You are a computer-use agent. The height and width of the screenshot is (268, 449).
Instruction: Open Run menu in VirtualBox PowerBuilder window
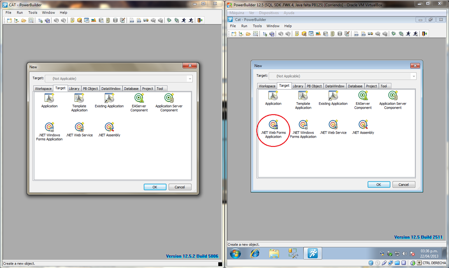click(x=244, y=26)
